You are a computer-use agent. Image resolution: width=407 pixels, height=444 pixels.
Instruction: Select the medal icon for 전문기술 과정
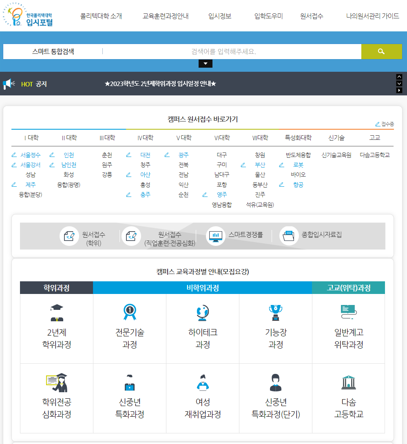129,311
